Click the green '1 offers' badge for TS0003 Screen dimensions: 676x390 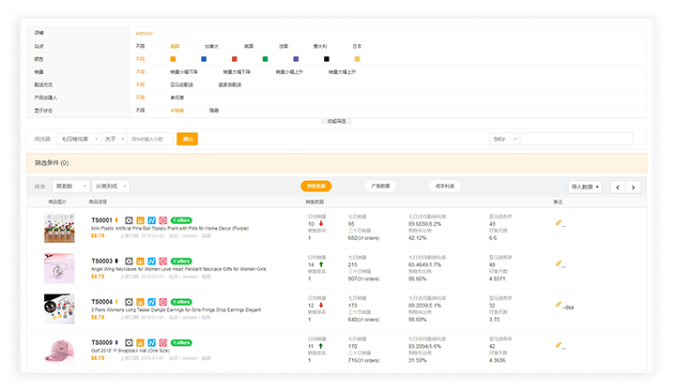pos(182,261)
